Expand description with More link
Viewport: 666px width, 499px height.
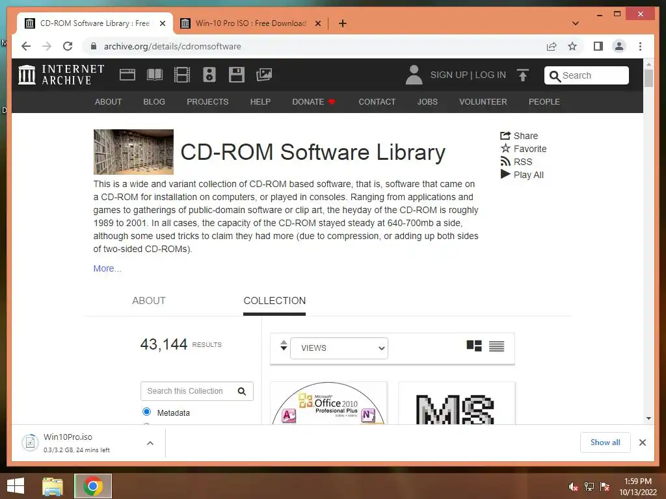pos(107,268)
